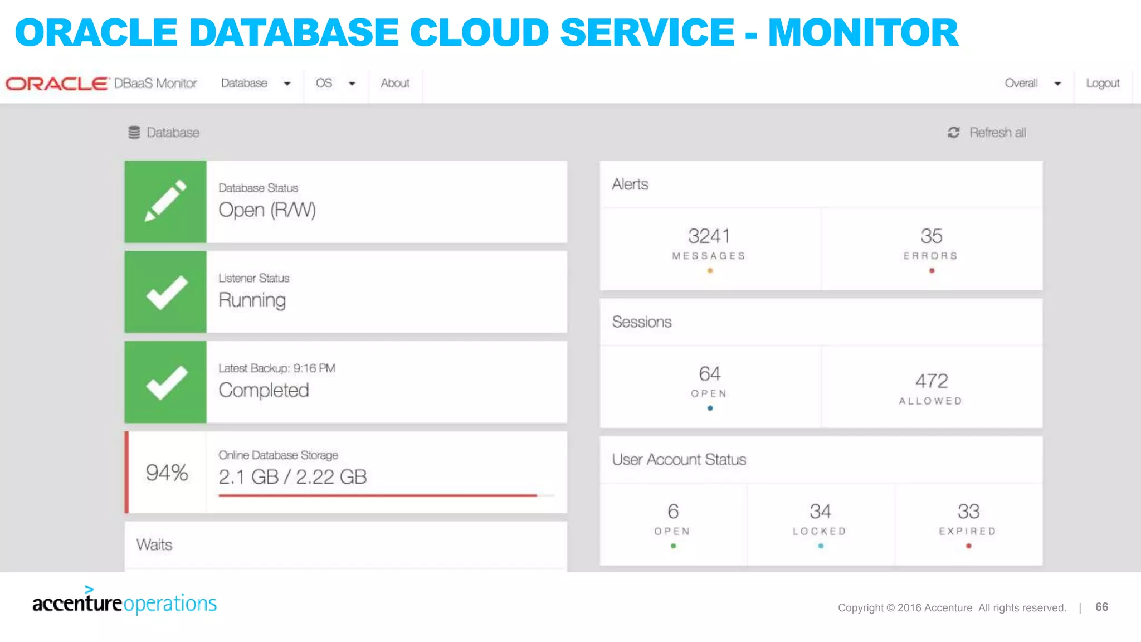1141x642 pixels.
Task: Click the arrow beside the Database menu
Action: [x=287, y=84]
